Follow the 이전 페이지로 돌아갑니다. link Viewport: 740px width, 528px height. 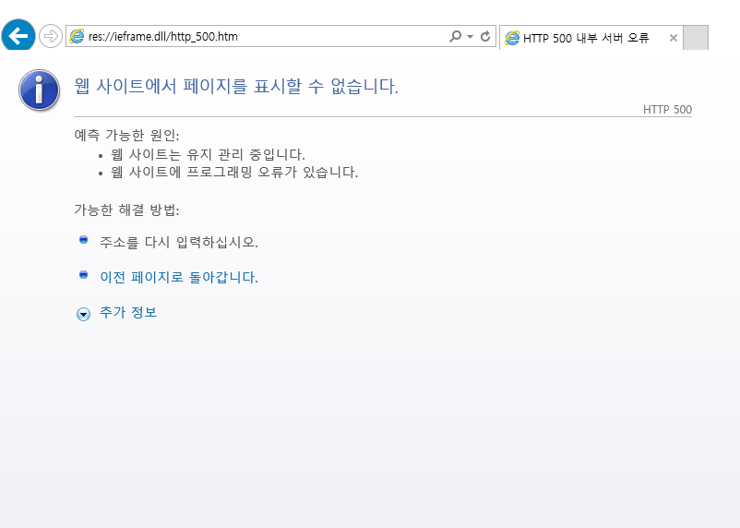[179, 277]
